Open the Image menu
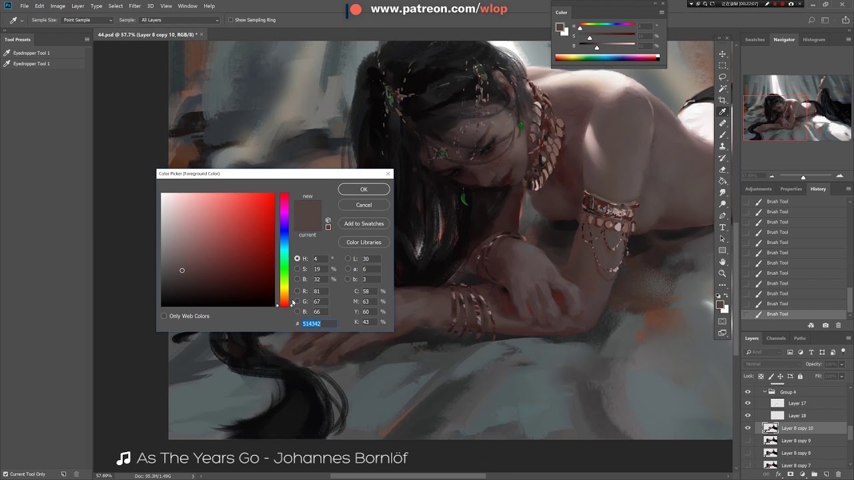This screenshot has height=480, width=854. [x=58, y=6]
